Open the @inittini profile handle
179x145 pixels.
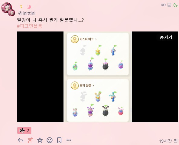[x=27, y=13]
